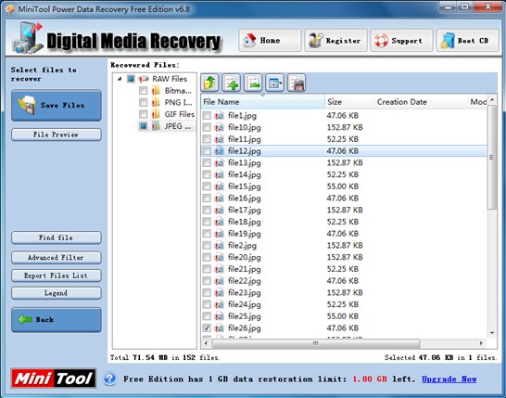The width and height of the screenshot is (506, 398).
Task: Click the Save Files button
Action: pos(57,106)
